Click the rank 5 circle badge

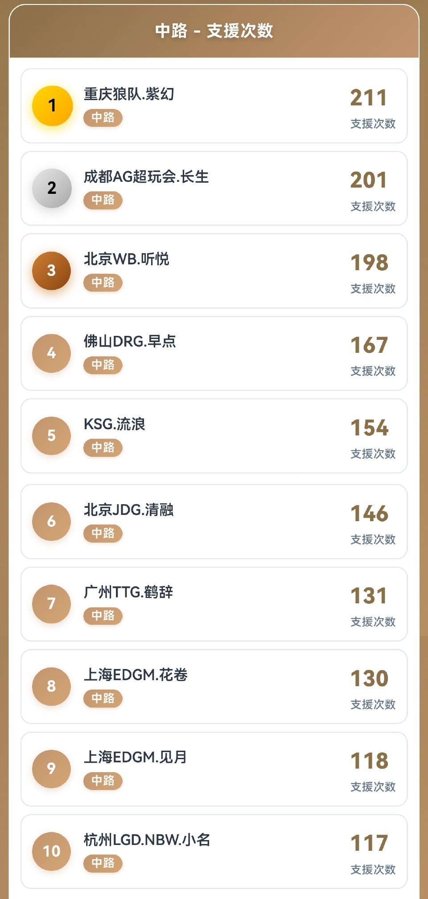(51, 436)
